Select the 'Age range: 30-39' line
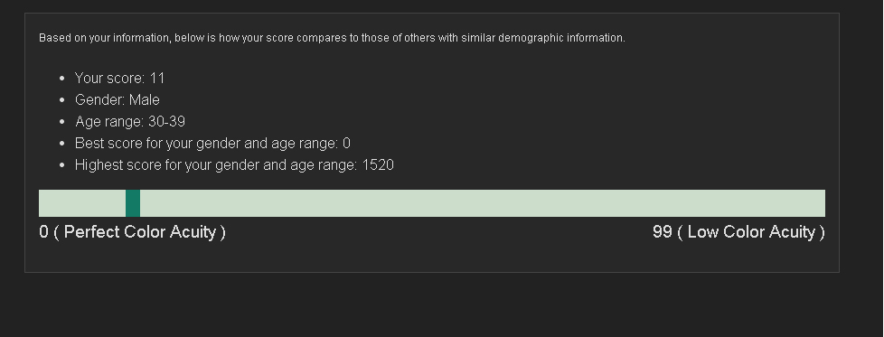Viewport: 884px width, 337px height. [x=129, y=122]
